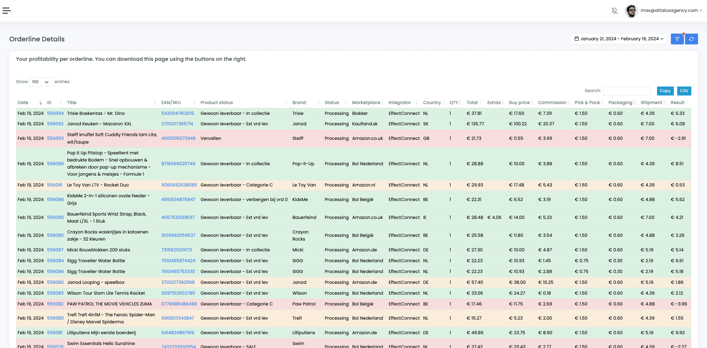The width and height of the screenshot is (707, 348).
Task: Sort the table by Date column
Action: click(30, 103)
